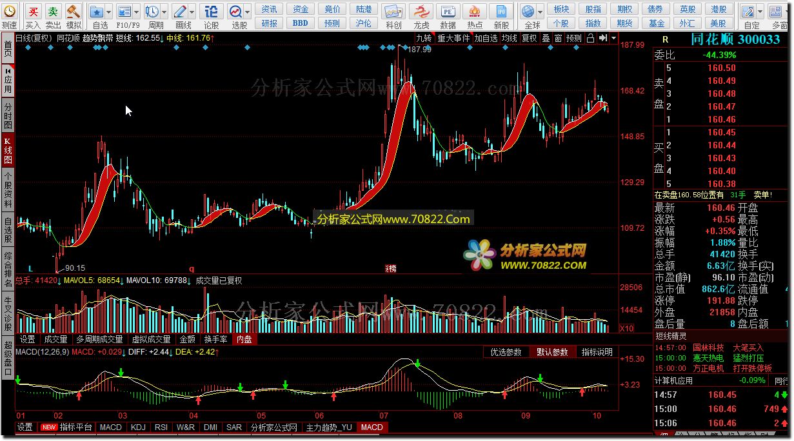Click the 板块 sector button
Image resolution: width=794 pixels, height=441 pixels.
click(561, 9)
